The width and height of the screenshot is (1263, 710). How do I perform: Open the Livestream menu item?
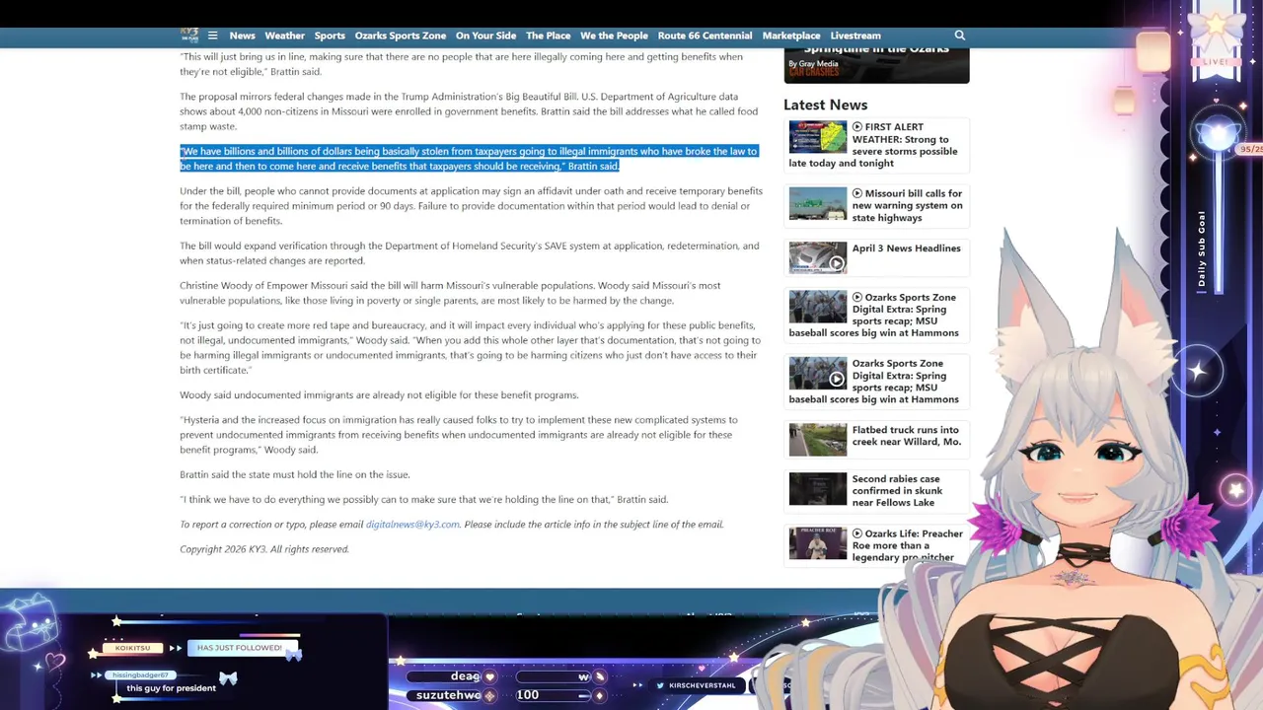(x=855, y=35)
